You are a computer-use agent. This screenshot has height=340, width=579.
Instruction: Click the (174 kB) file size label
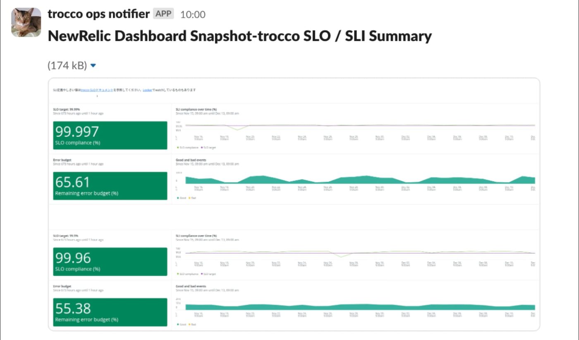pyautogui.click(x=67, y=65)
